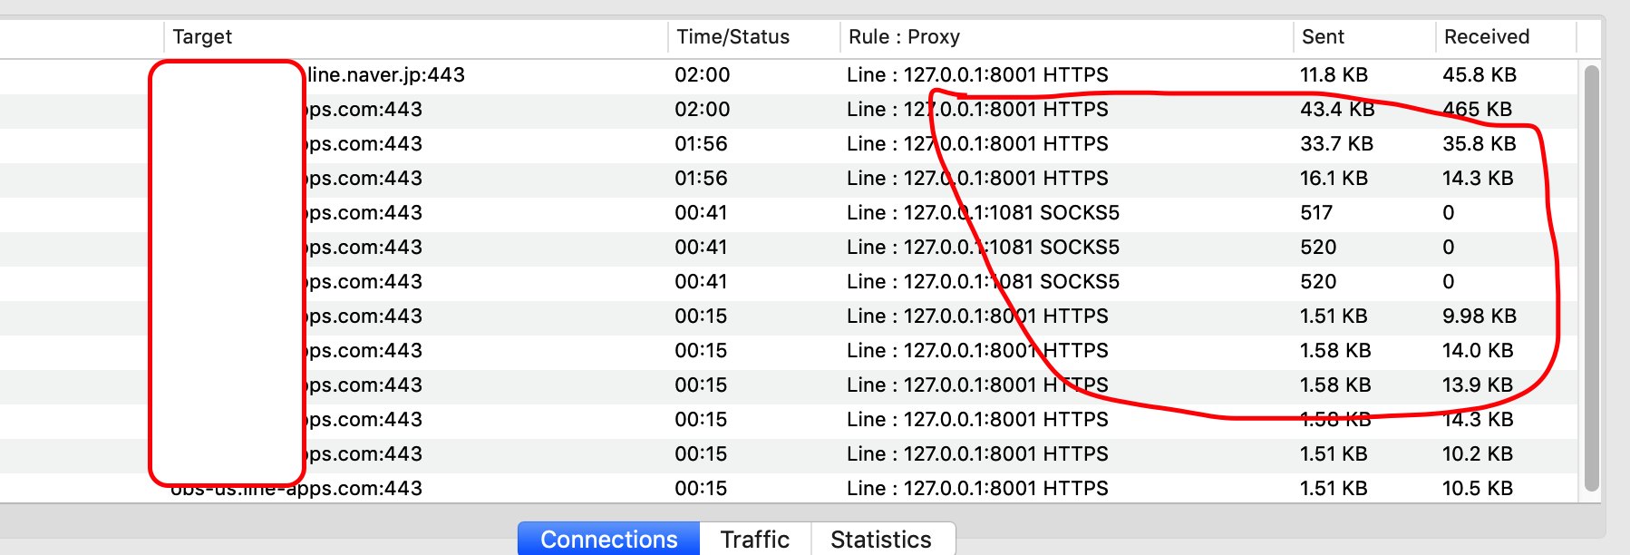This screenshot has height=555, width=1630.
Task: Click the 16.1 KB sent value
Action: [1334, 179]
